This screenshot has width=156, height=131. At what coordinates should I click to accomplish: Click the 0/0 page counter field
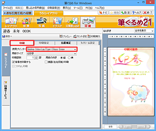tap(110, 127)
